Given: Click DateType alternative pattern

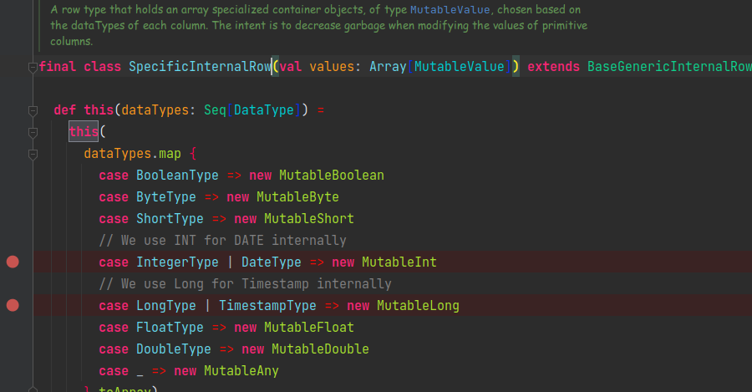Looking at the screenshot, I should (x=272, y=262).
